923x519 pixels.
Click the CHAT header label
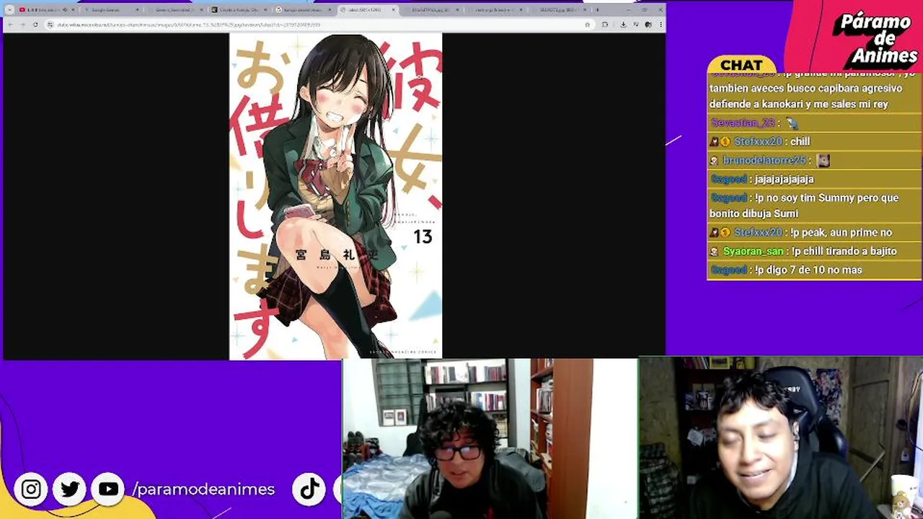(x=741, y=65)
